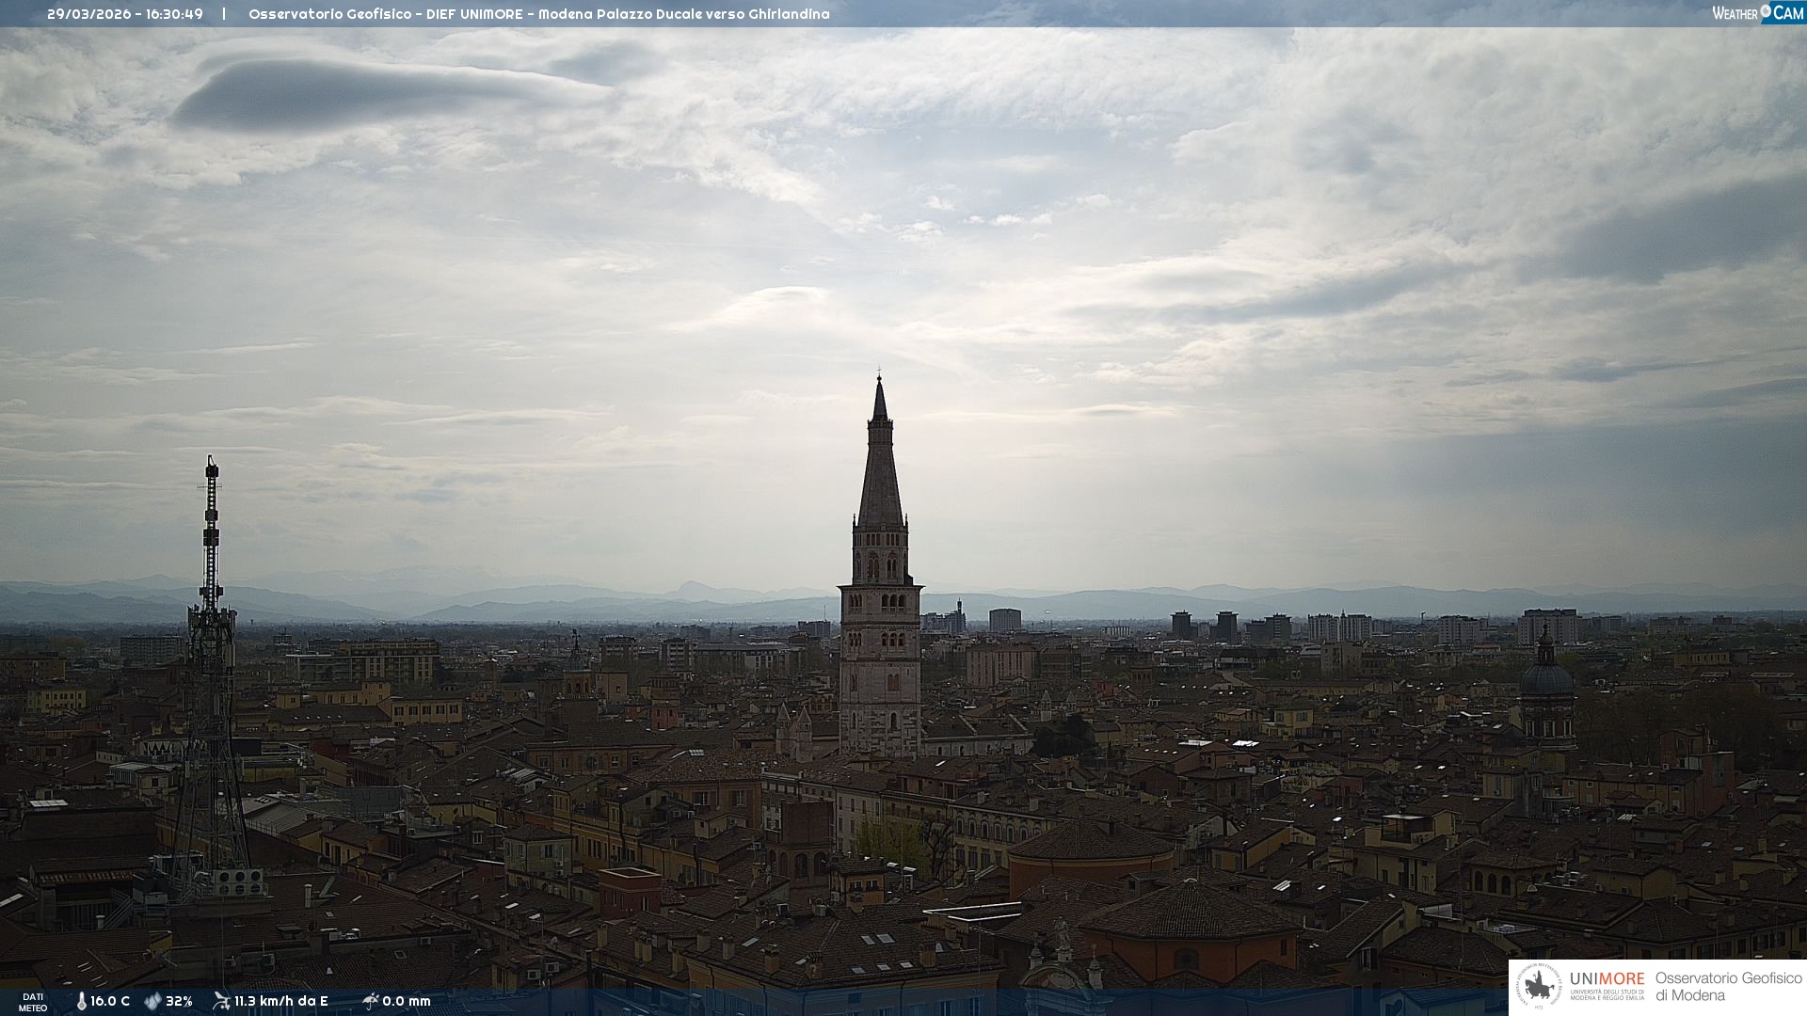
Task: Click the humidity water droplets icon
Action: pos(152,1001)
